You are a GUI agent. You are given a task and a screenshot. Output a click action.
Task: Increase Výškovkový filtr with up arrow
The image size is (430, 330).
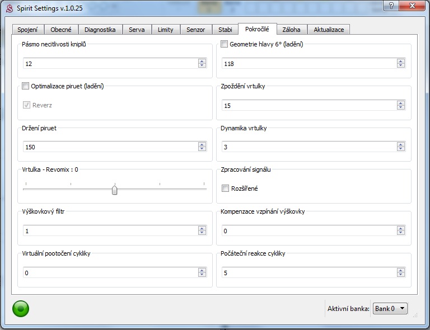pos(202,228)
